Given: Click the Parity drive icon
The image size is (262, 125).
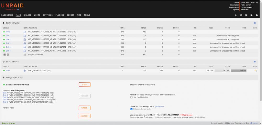Looking at the screenshot, I should (x=25, y=32).
